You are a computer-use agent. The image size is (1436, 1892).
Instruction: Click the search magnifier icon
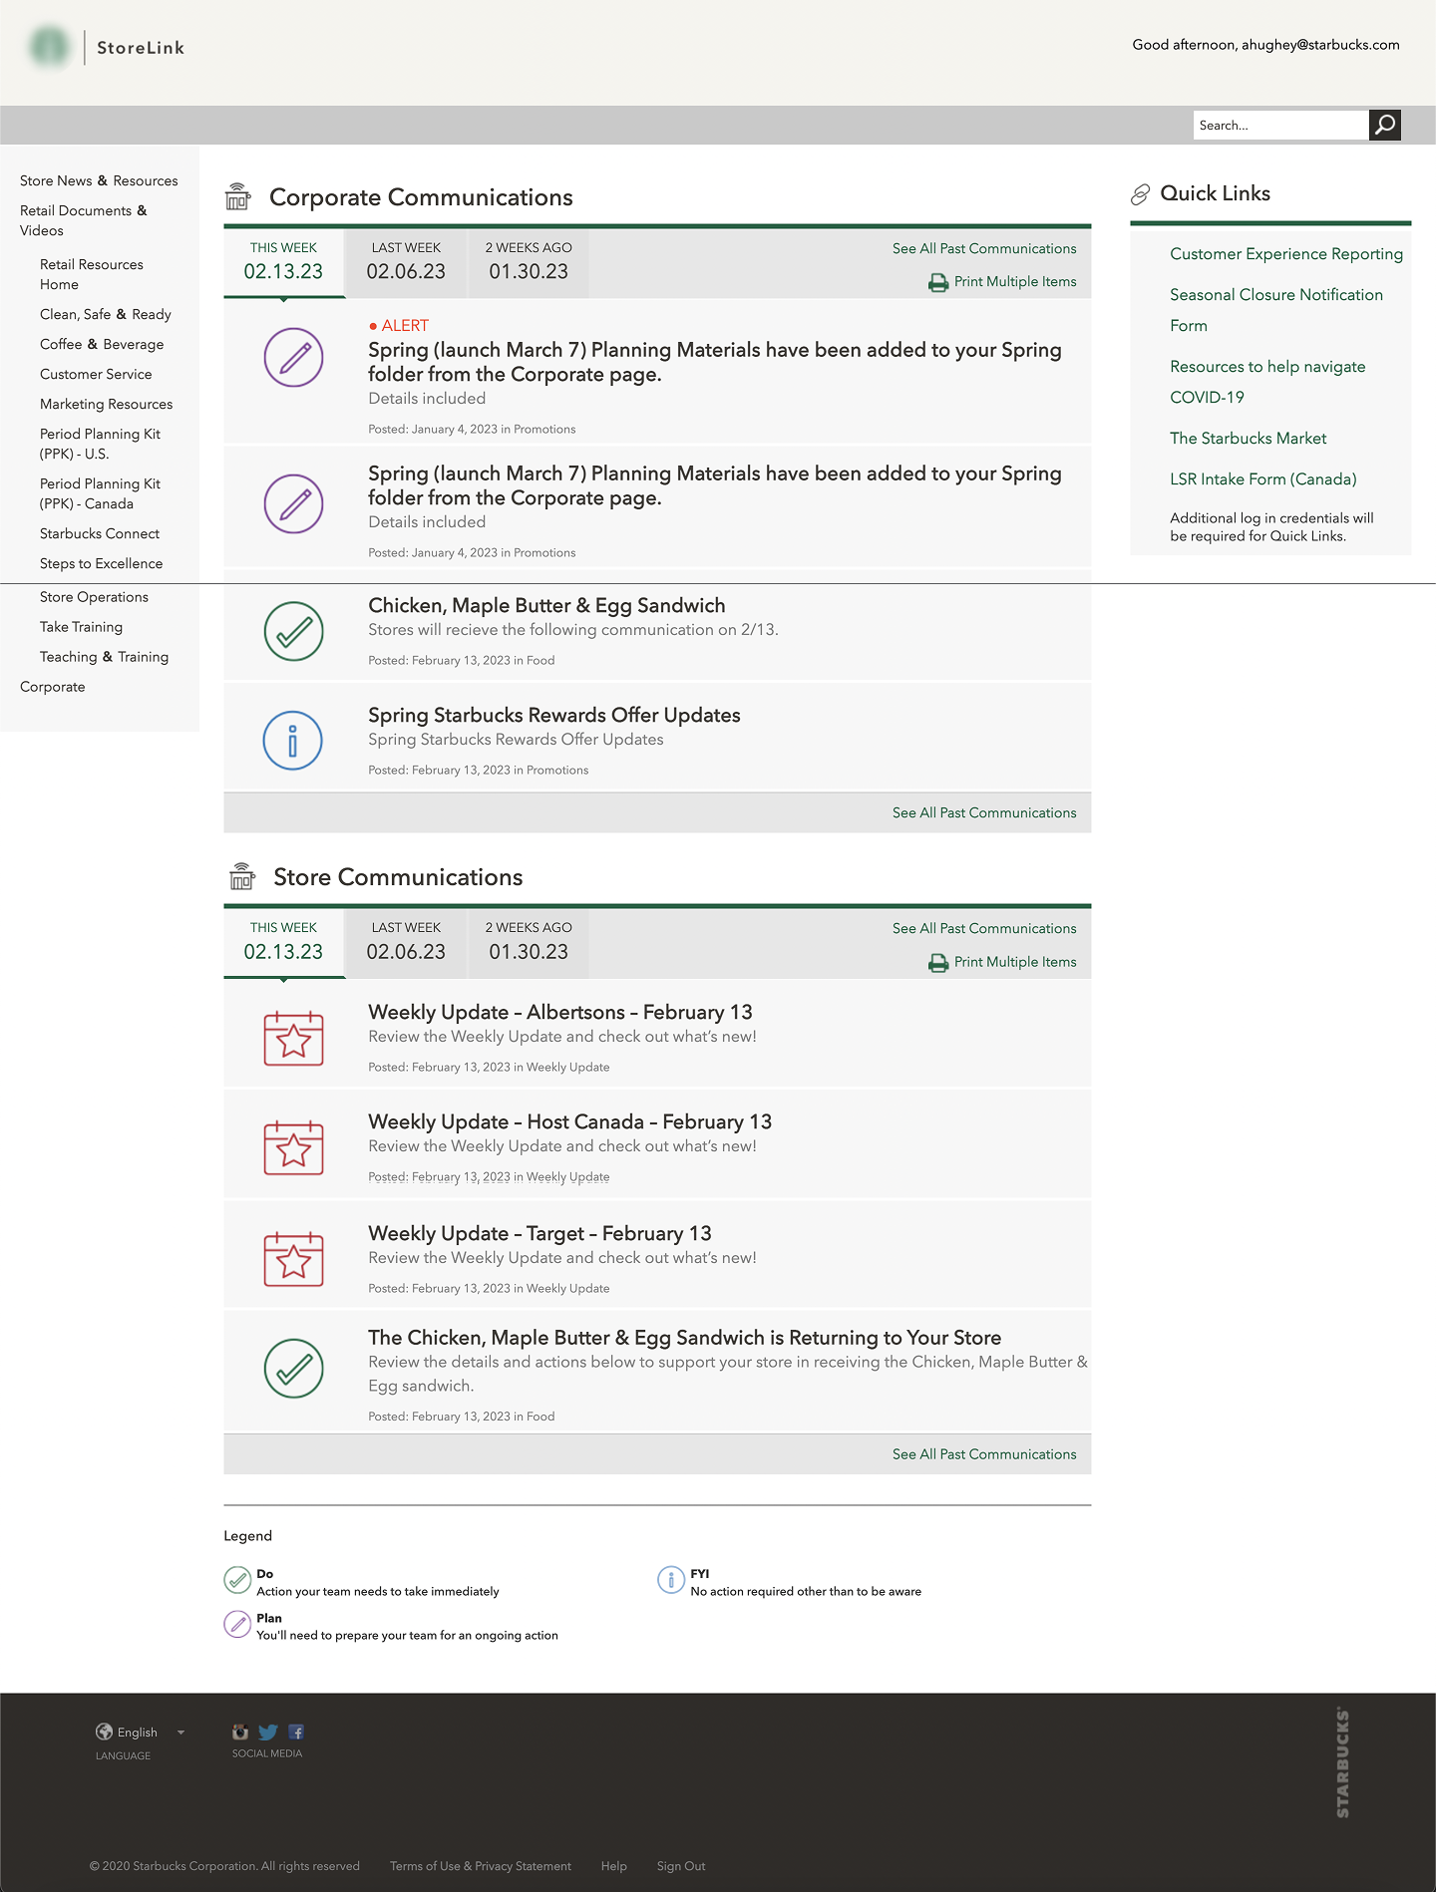tap(1384, 125)
